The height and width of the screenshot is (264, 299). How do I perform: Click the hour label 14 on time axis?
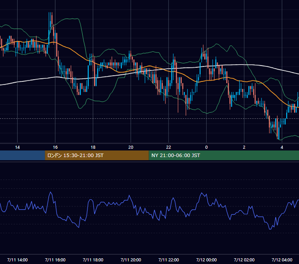coord(17,147)
